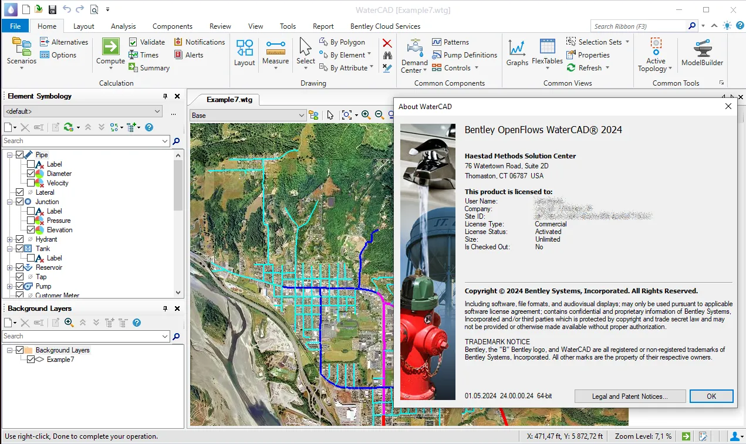Click the Search Ribbon input field

tap(639, 26)
